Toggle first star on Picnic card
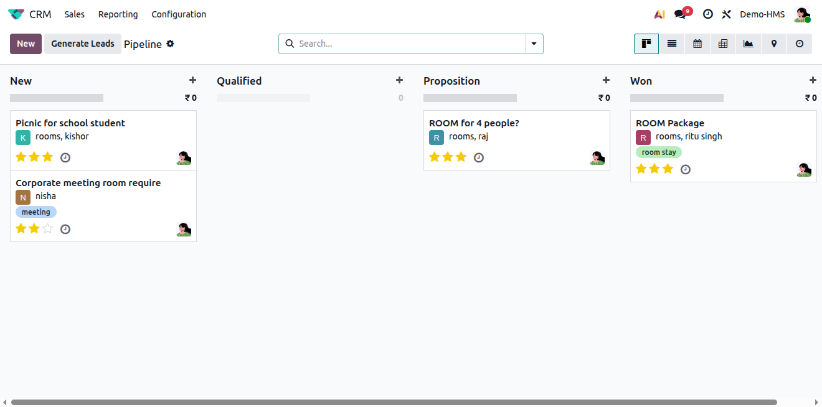Viewport: 822px width, 407px height. 21,157
